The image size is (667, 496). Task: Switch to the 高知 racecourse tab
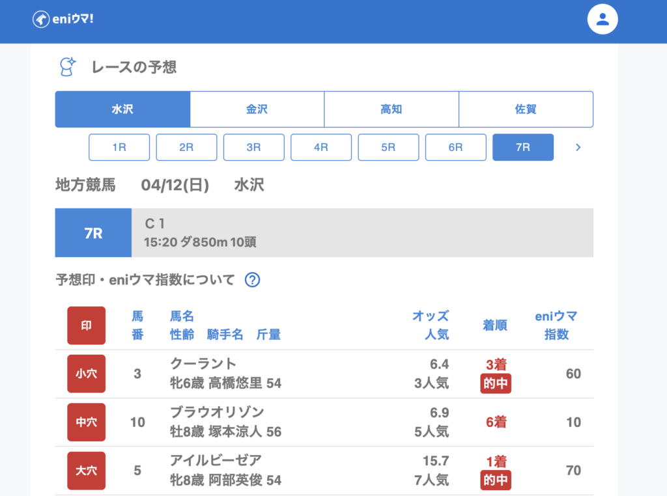[391, 109]
